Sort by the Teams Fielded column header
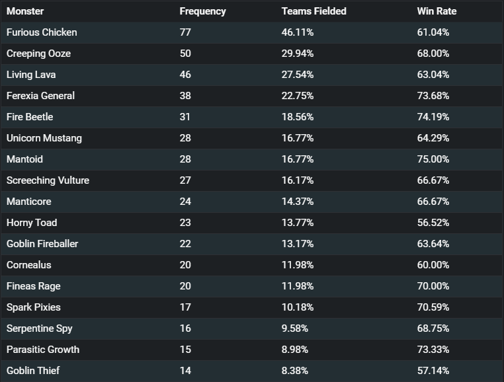Screen dimensions: 504x382 [314, 11]
